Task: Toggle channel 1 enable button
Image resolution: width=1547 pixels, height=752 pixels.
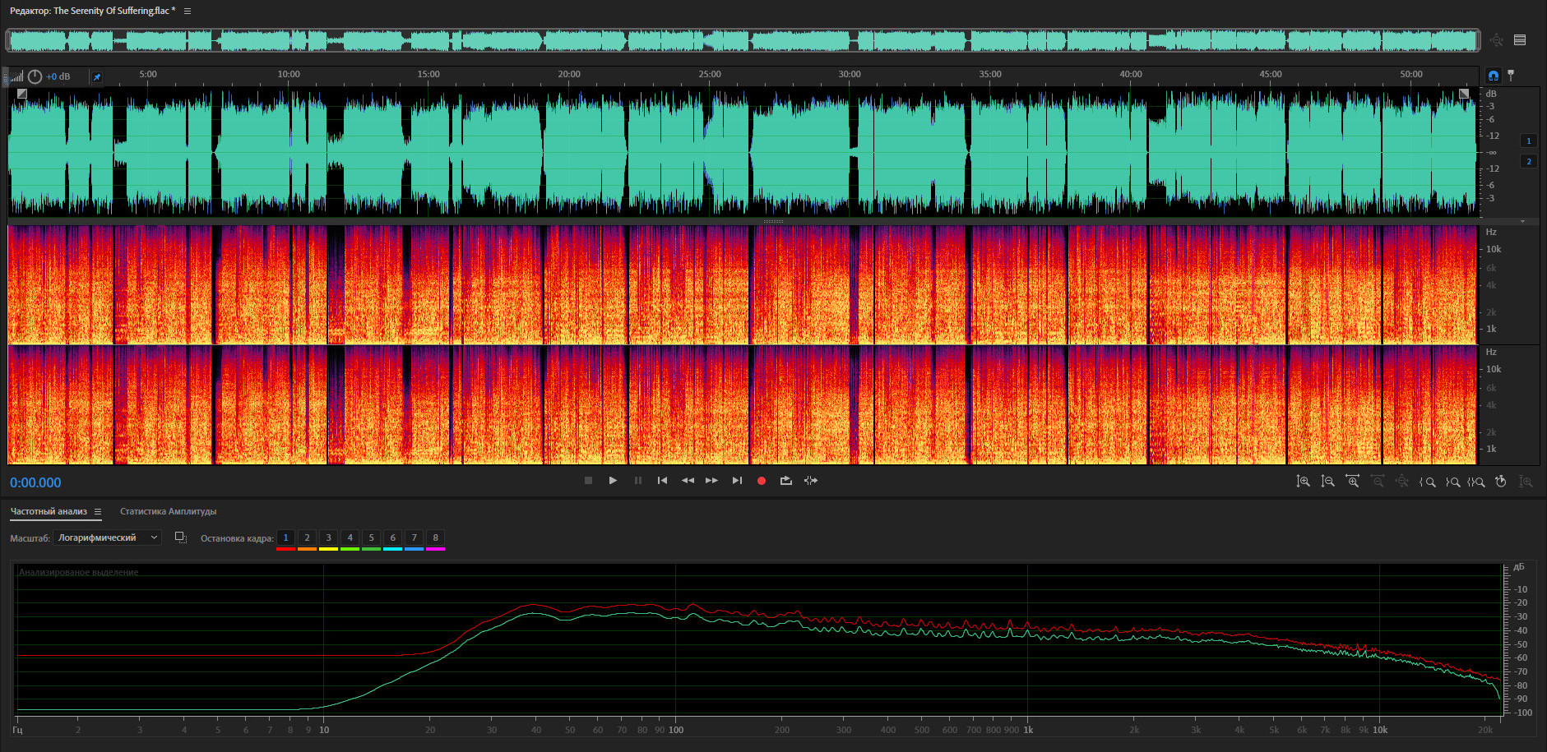Action: (x=1529, y=141)
